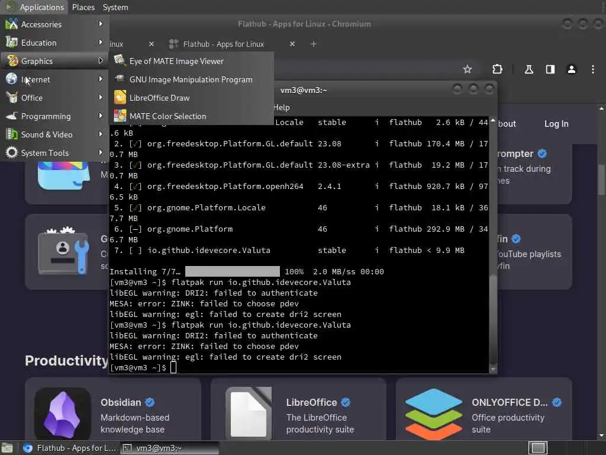Expand the Internet submenu arrow
Image resolution: width=606 pixels, height=455 pixels.
pos(101,79)
